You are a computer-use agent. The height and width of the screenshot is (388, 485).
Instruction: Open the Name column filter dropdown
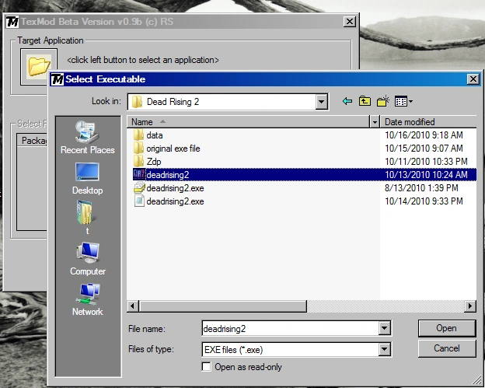[375, 122]
